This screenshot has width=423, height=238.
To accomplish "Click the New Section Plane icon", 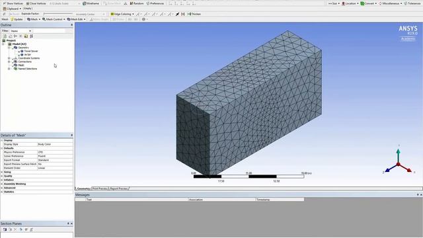I will click(5, 229).
